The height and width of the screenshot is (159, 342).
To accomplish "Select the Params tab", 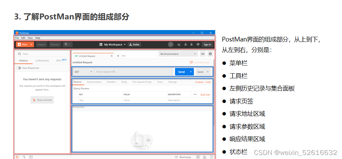I will (x=77, y=82).
